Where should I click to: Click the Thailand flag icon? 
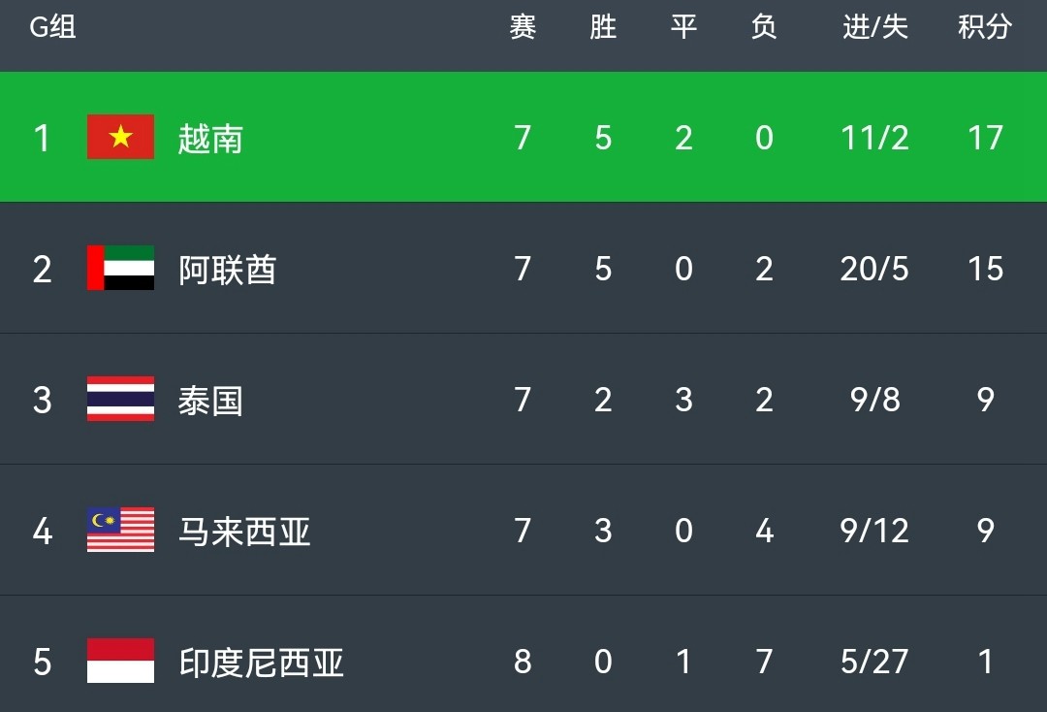[120, 399]
